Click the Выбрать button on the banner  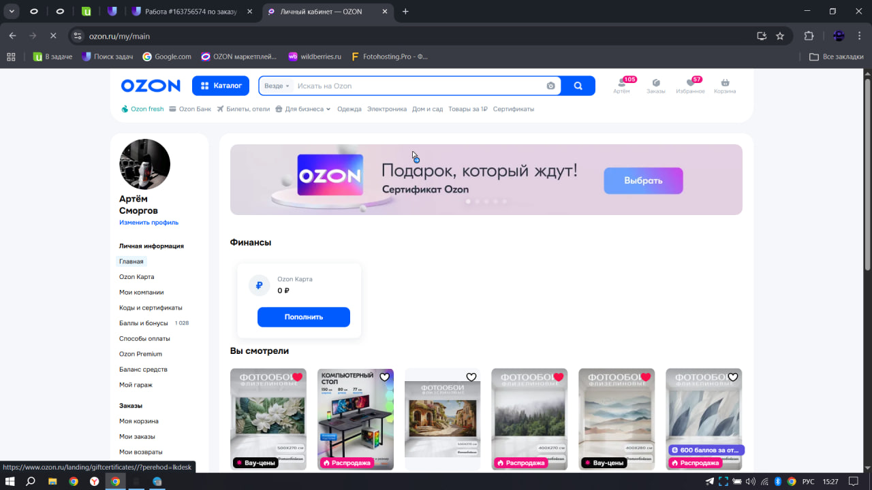coord(643,180)
